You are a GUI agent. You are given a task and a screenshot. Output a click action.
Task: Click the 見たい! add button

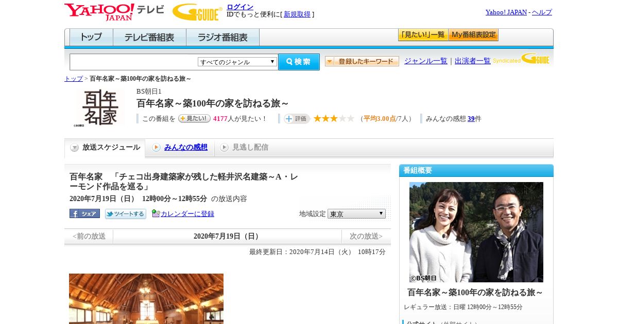[x=194, y=118]
